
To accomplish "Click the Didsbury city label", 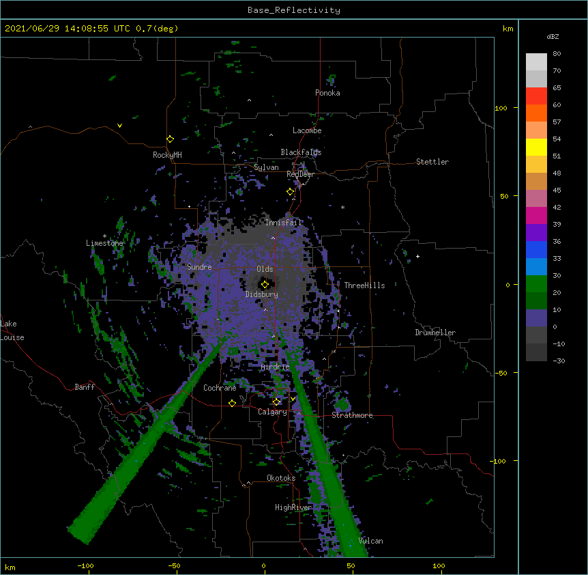I will (262, 294).
